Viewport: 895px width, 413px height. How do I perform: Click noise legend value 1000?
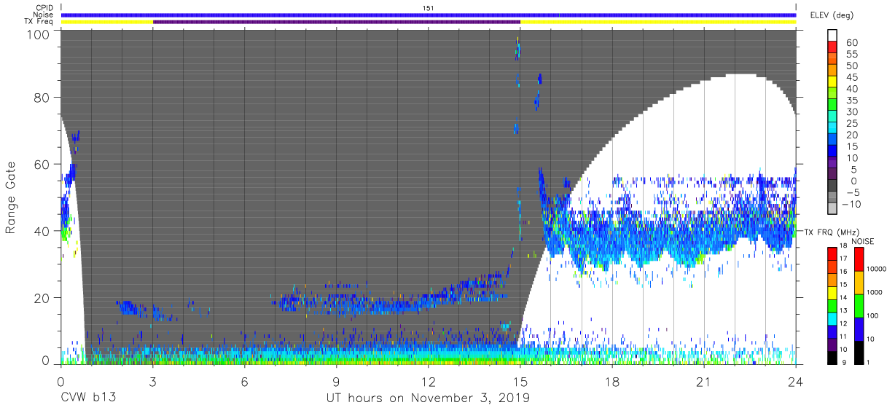(x=874, y=292)
